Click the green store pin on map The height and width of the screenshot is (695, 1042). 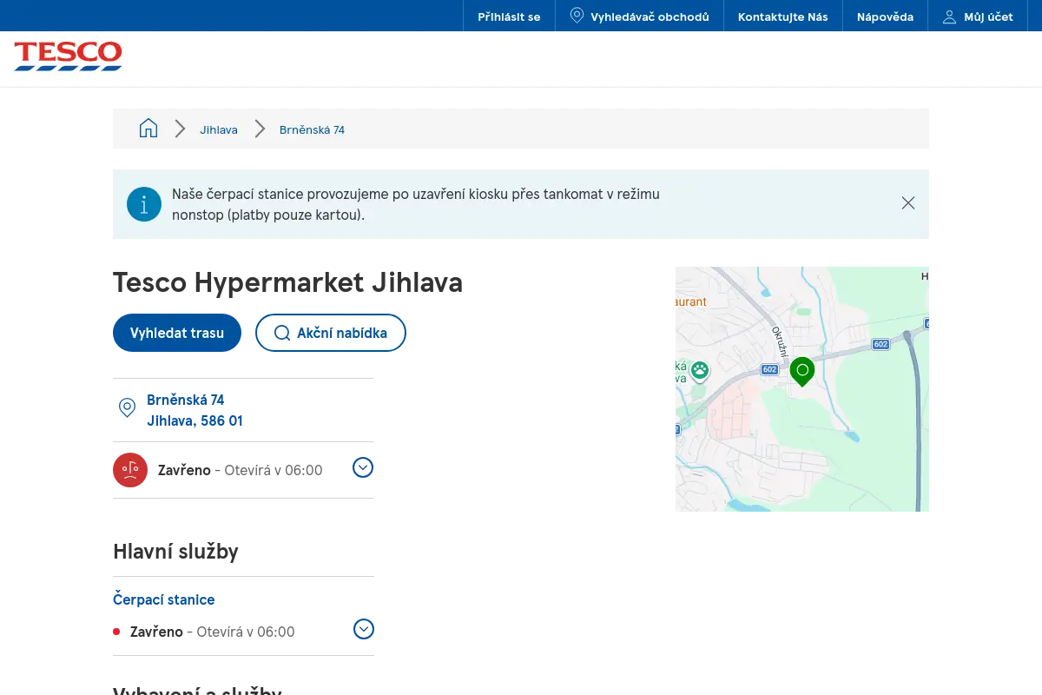coord(802,372)
